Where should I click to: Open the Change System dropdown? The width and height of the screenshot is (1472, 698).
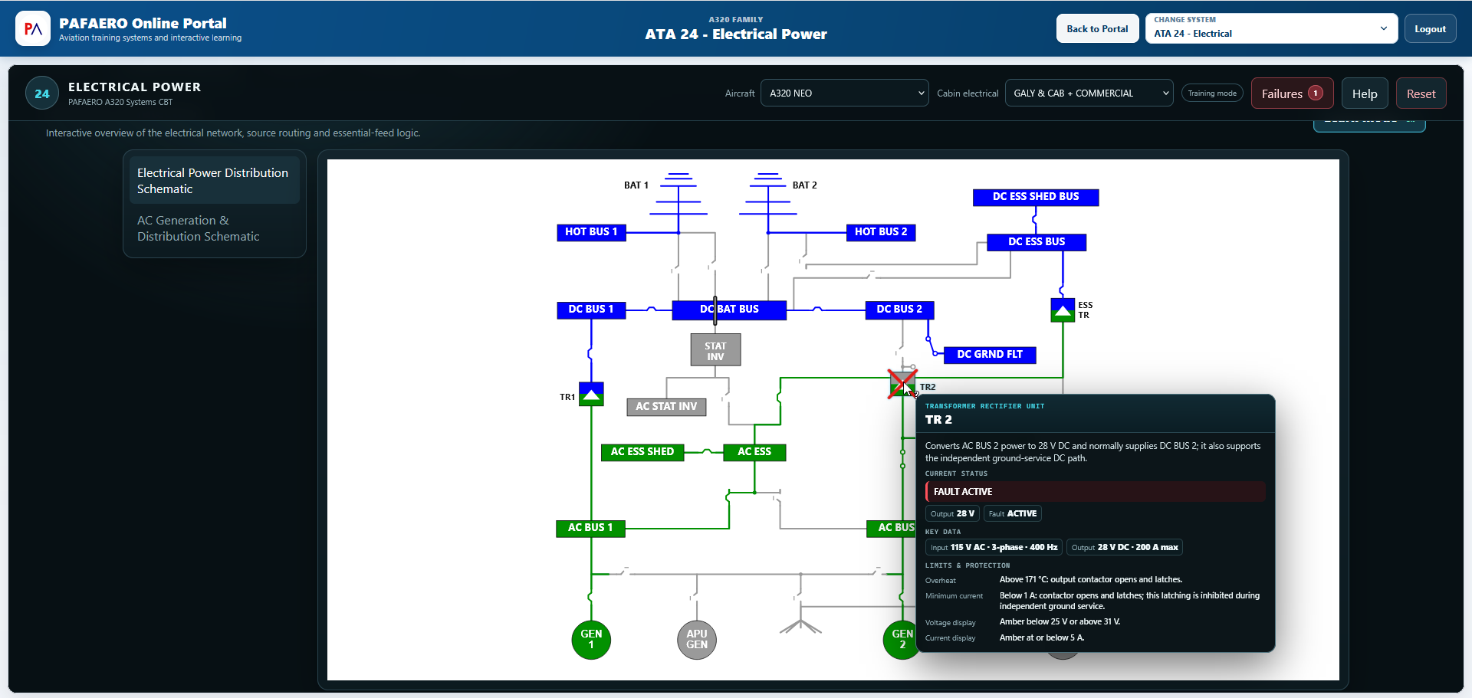coord(1271,29)
